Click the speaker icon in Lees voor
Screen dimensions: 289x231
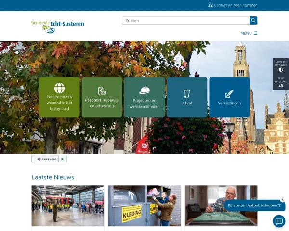(39, 159)
